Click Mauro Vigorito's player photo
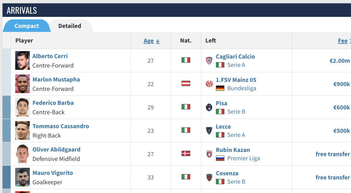351x193 pixels. (22, 178)
